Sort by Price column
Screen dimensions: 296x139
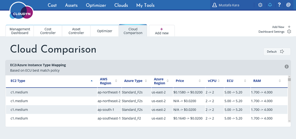[200, 81]
